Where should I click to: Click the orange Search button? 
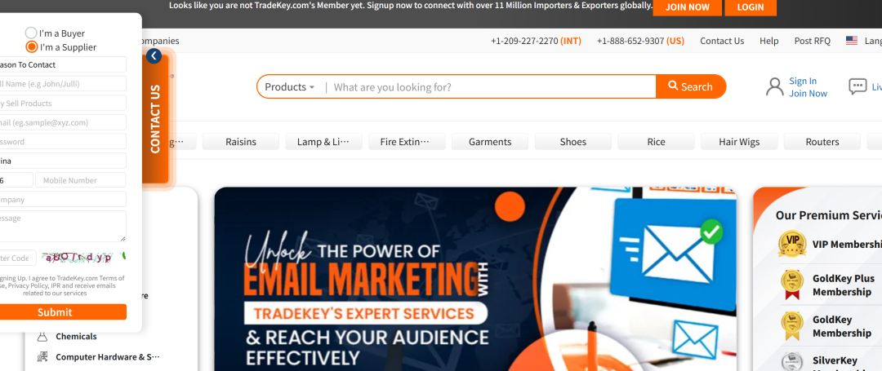[691, 86]
